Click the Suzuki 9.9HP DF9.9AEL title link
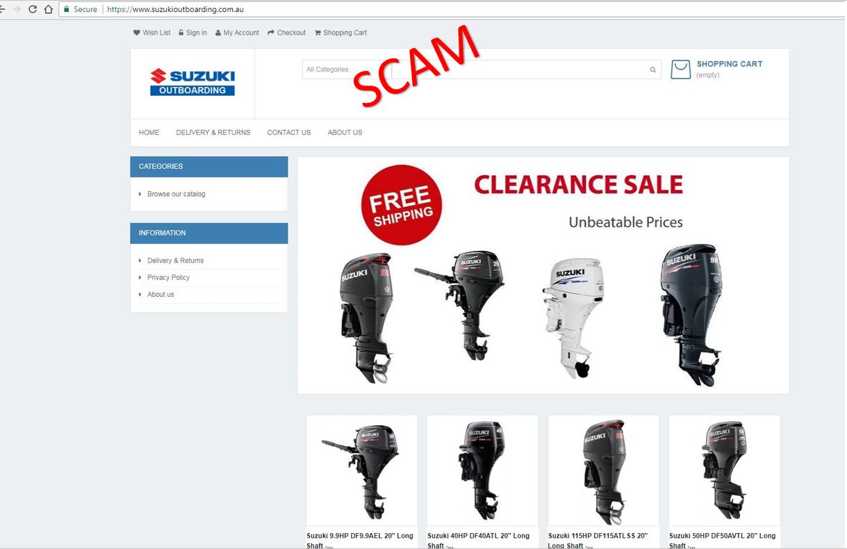 click(360, 541)
